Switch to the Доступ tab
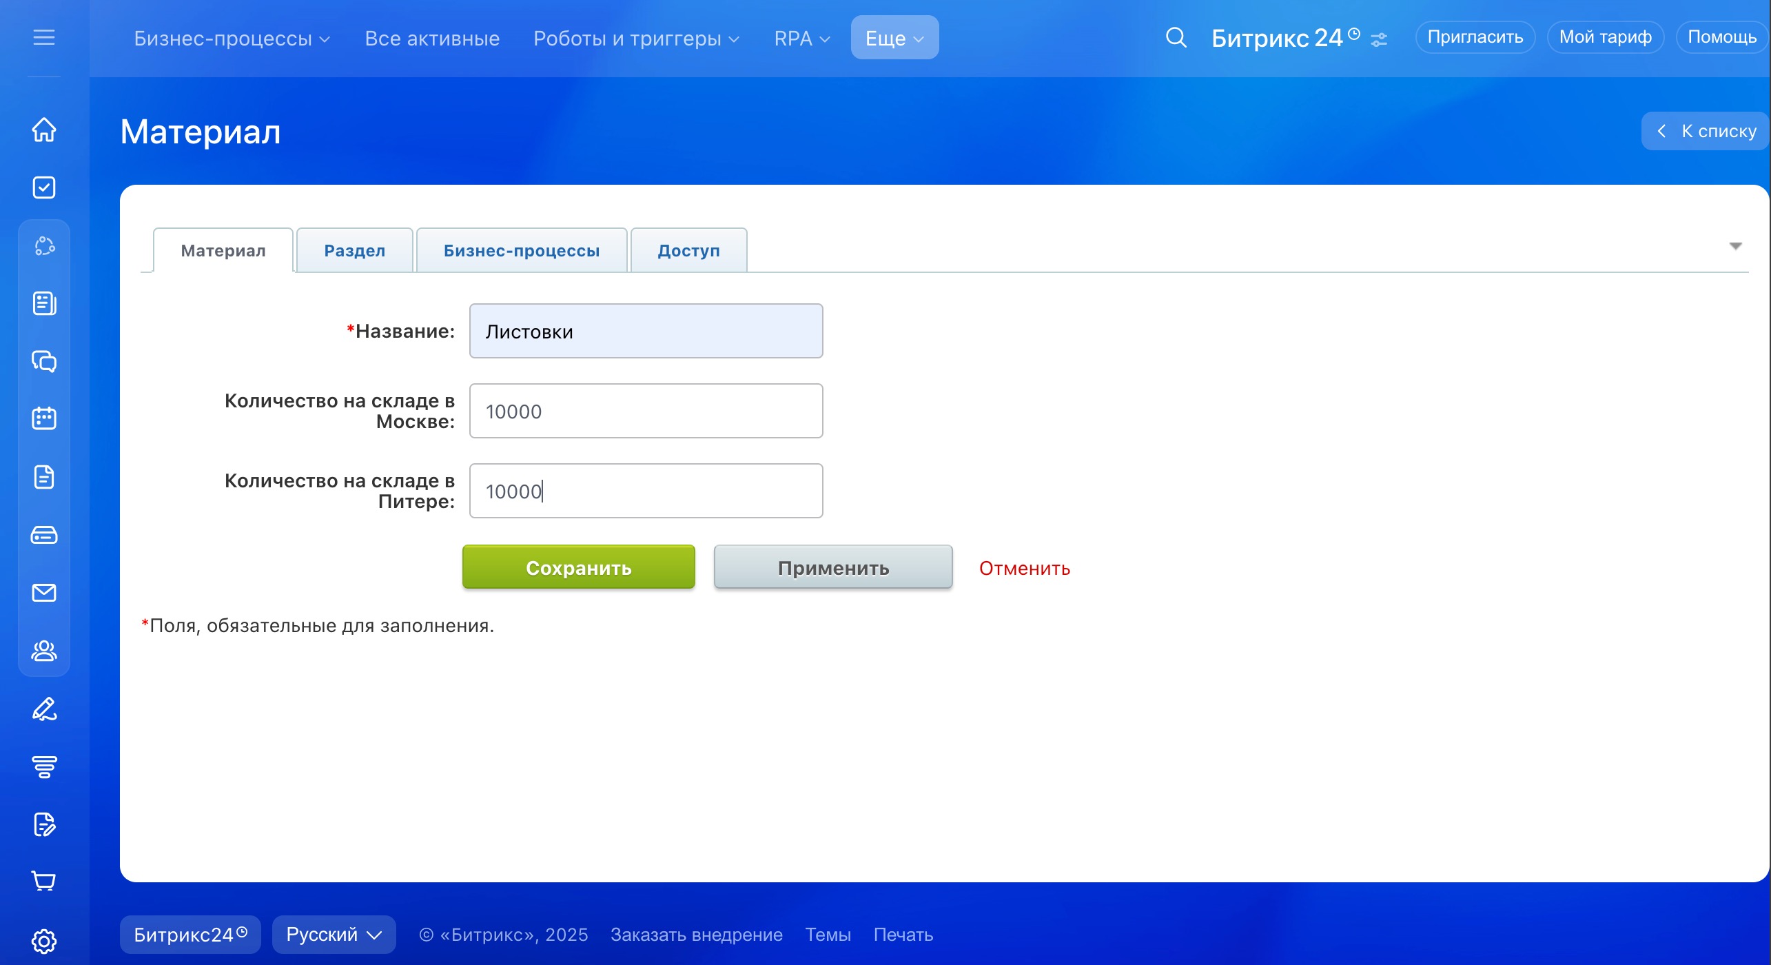The width and height of the screenshot is (1771, 965). pos(688,250)
